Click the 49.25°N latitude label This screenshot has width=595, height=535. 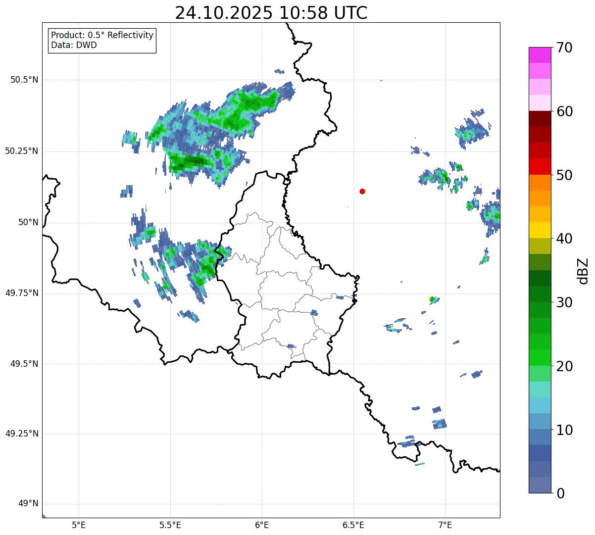click(x=22, y=434)
